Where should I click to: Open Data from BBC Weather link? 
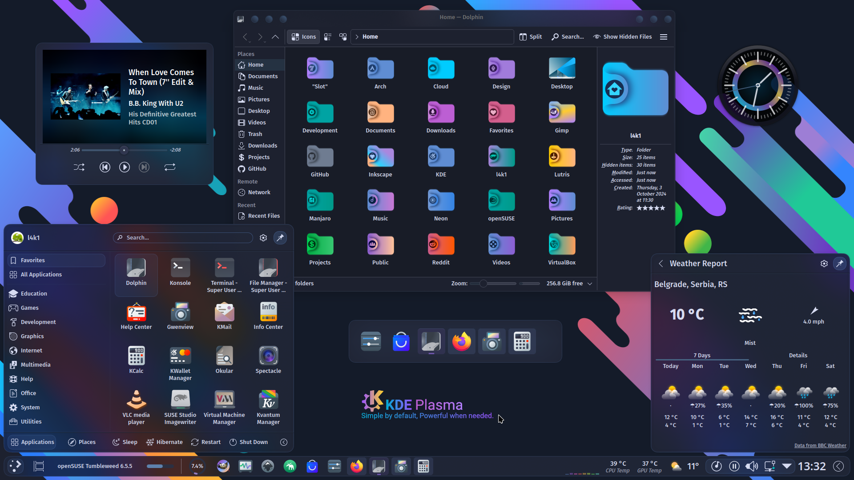point(820,445)
